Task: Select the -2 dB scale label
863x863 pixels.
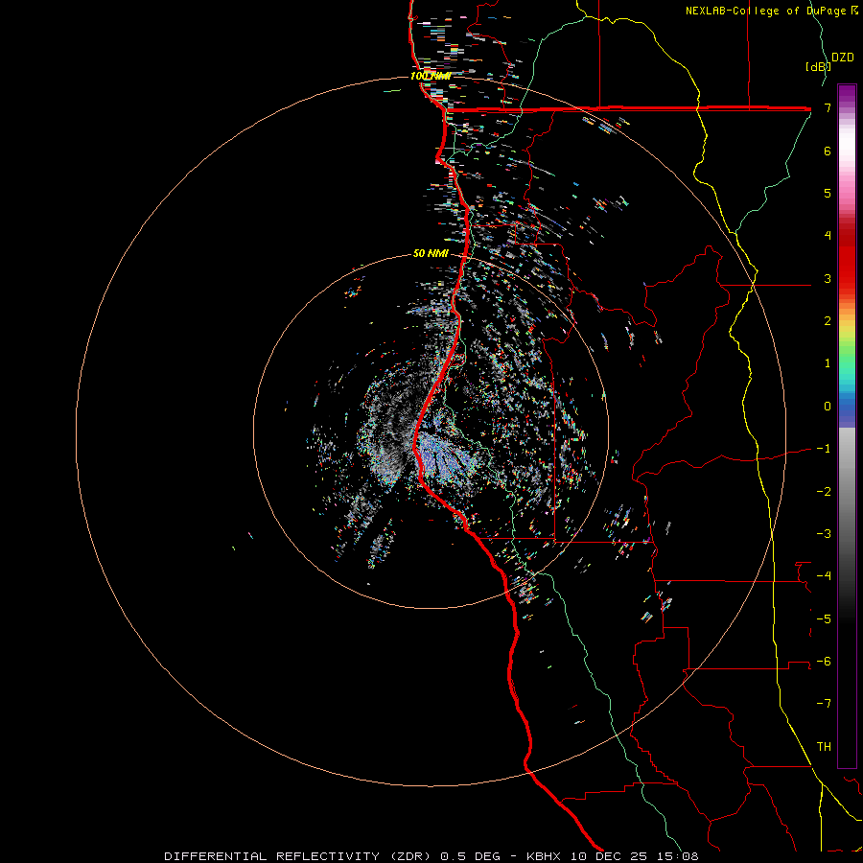Action: tap(824, 492)
